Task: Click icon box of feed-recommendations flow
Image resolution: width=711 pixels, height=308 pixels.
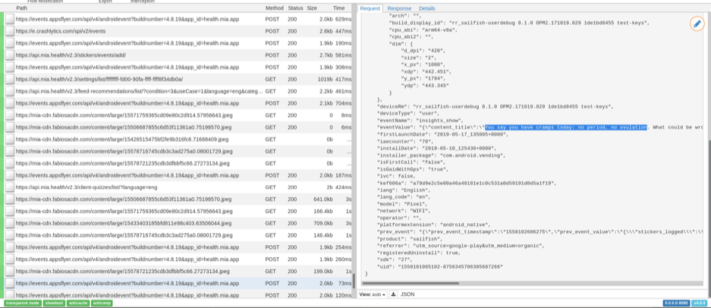Action: (x=10, y=91)
